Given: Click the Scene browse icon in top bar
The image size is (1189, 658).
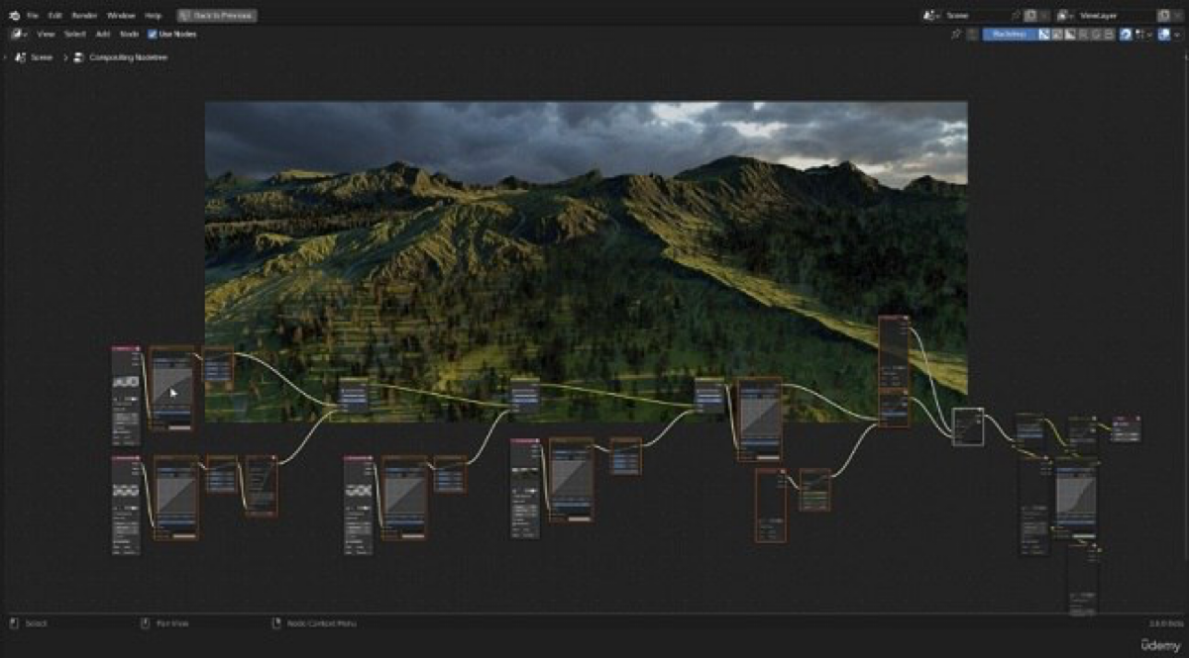Looking at the screenshot, I should 931,16.
